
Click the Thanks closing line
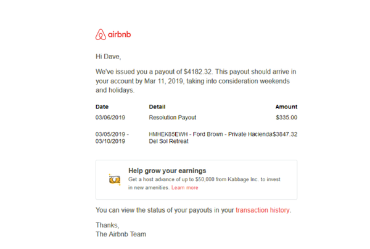coord(107,226)
